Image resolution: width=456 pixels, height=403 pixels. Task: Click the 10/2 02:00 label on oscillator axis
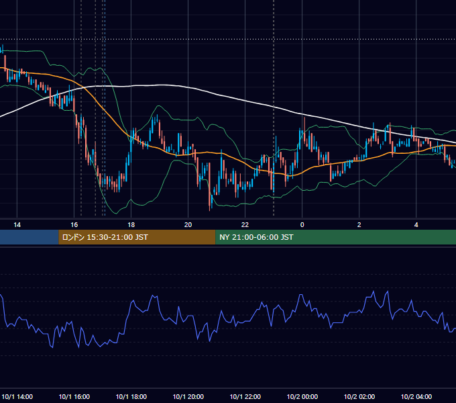click(x=359, y=396)
